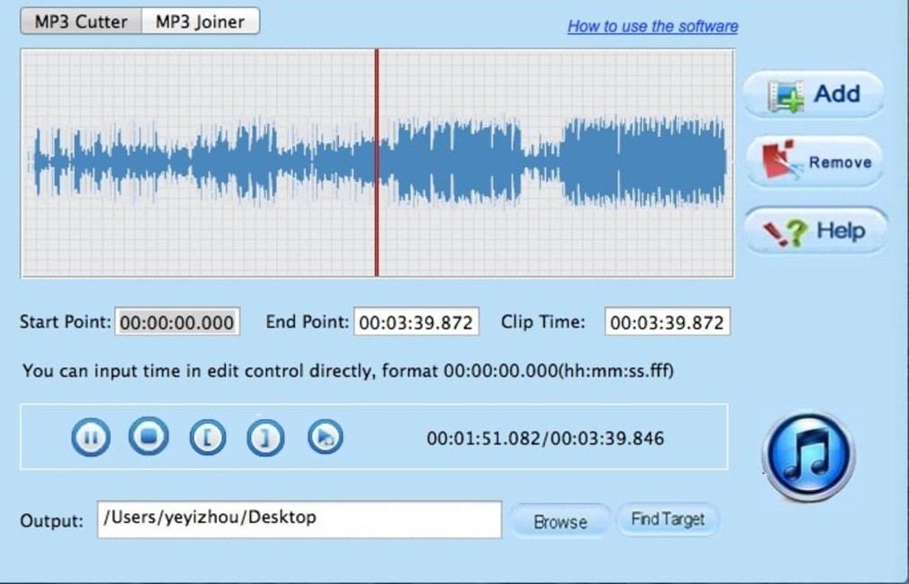Switch to the MP3 Joiner tab

(x=199, y=20)
